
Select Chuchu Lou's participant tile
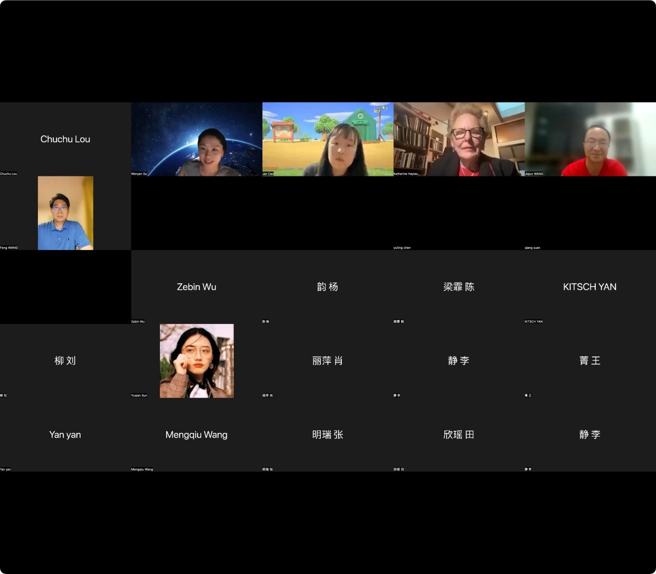65,139
